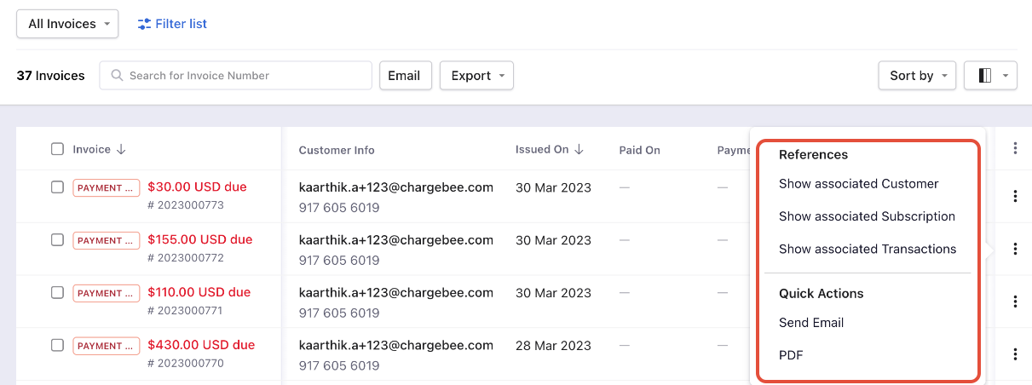Toggle the select-all invoices checkbox
This screenshot has height=385, width=1032.
[x=57, y=149]
